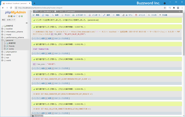Open the イベント (Events) tab
Viewport: 185px width, 117px height.
(x=140, y=15)
